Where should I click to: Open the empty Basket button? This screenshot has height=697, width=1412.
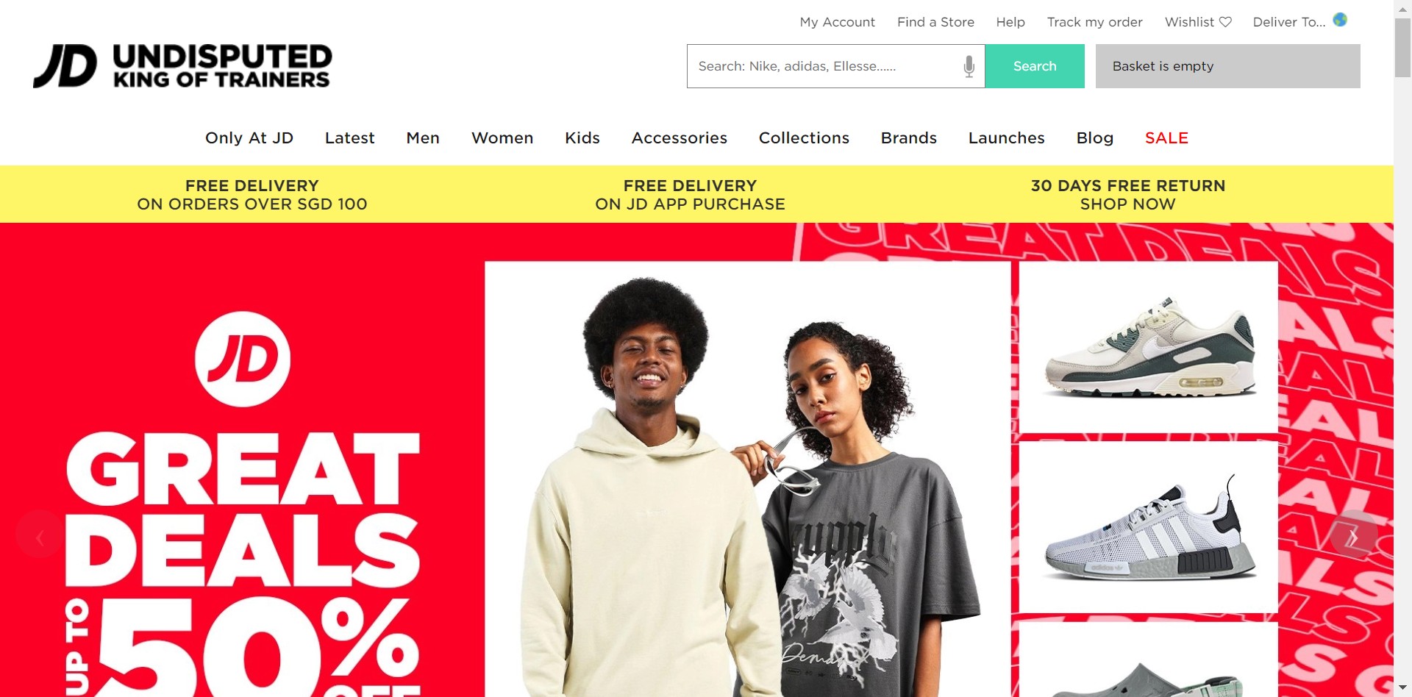click(x=1227, y=66)
